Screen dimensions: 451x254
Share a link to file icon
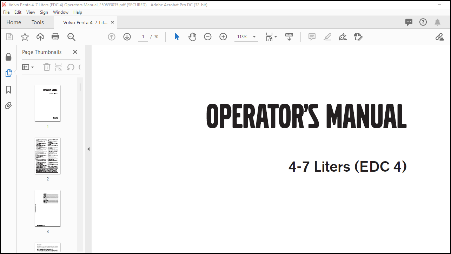(439, 37)
